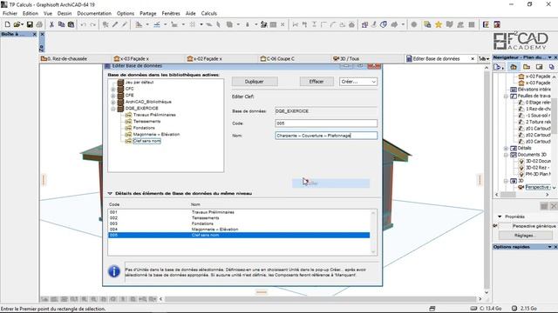Expand the ArchiCAD_Bibliothèque tree node

tap(113, 103)
